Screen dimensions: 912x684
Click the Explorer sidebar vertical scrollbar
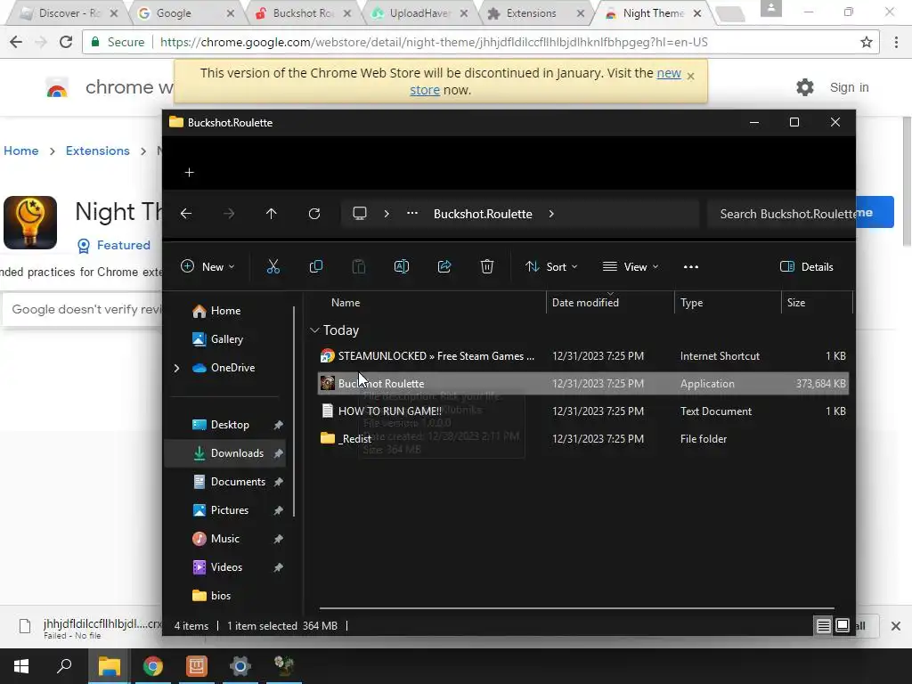(x=294, y=411)
